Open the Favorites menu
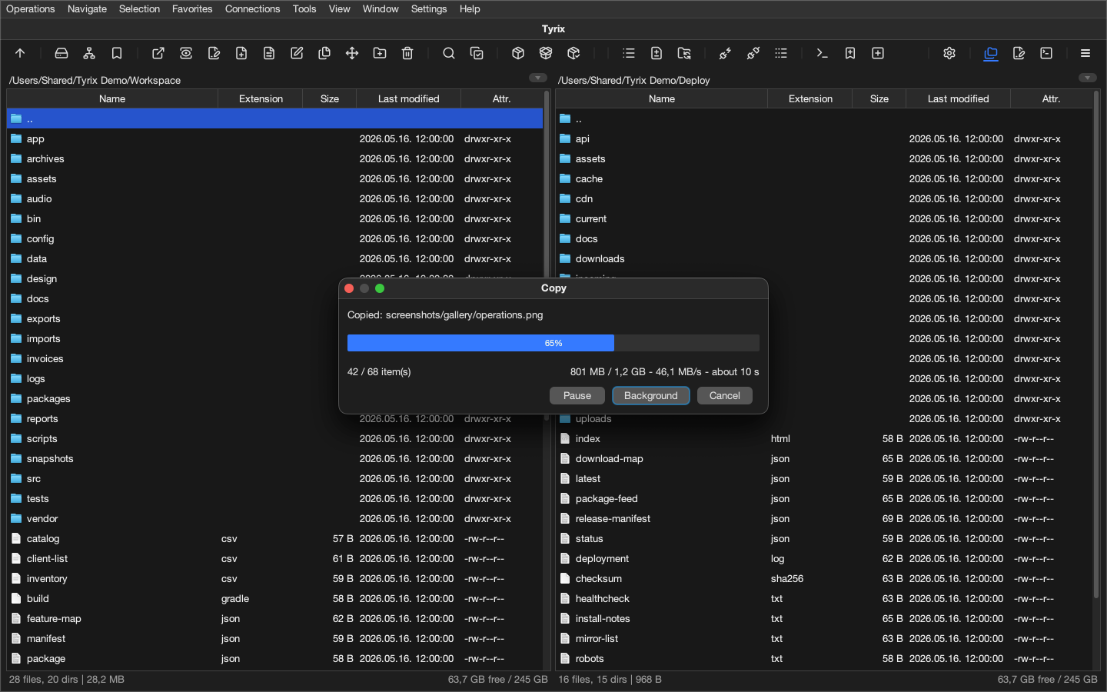The image size is (1107, 692). [192, 9]
